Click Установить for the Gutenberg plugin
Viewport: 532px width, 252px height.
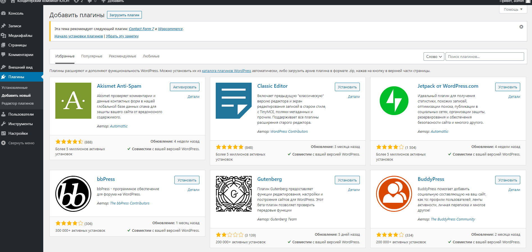347,180
